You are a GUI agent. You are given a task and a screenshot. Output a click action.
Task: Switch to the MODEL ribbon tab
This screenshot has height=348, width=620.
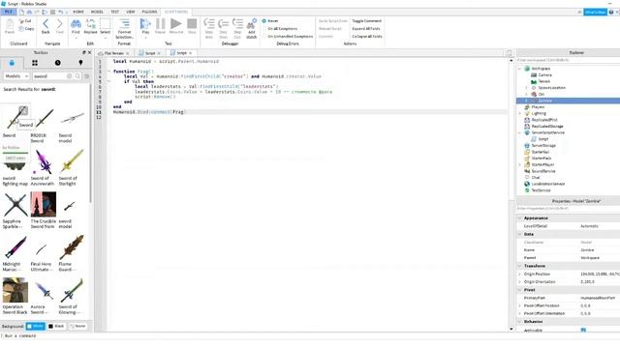(x=97, y=12)
